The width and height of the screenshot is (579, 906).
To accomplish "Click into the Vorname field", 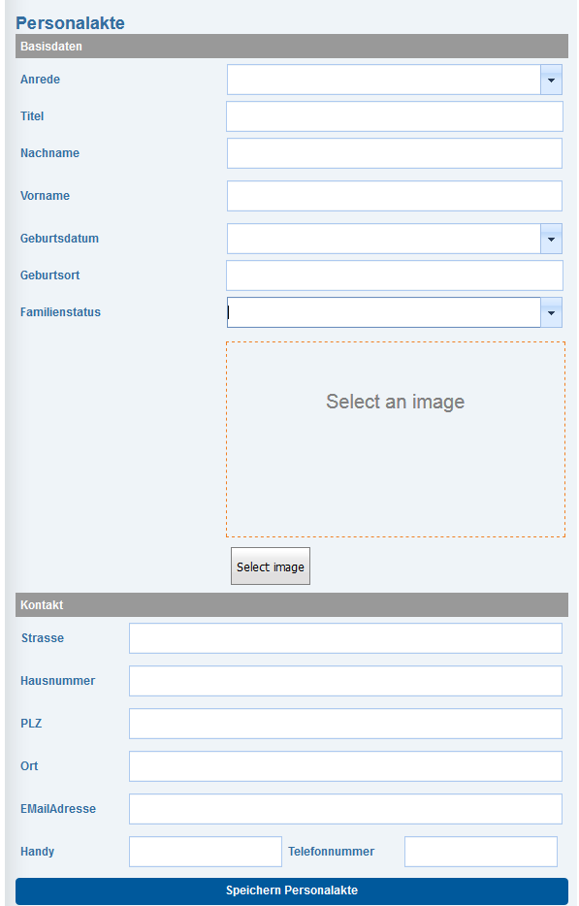I will coord(395,196).
